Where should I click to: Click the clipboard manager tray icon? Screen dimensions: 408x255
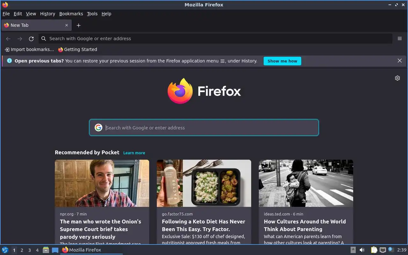374,250
